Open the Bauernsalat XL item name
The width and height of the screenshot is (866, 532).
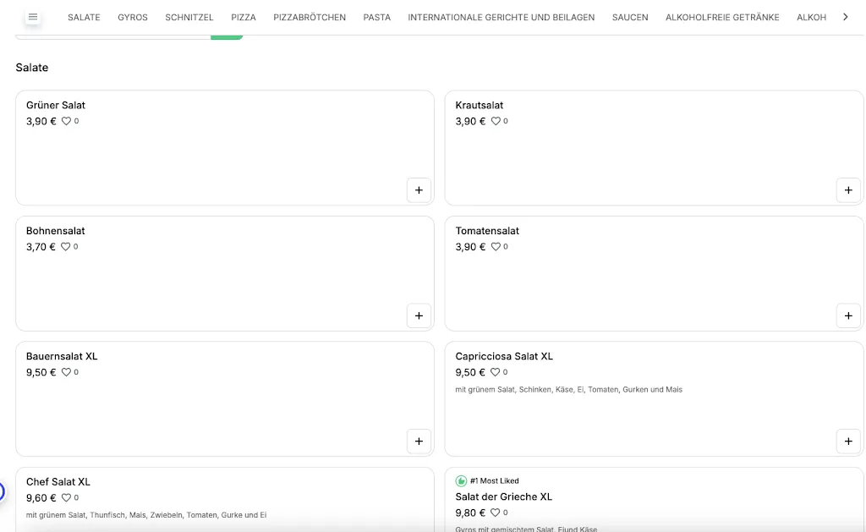coord(62,356)
